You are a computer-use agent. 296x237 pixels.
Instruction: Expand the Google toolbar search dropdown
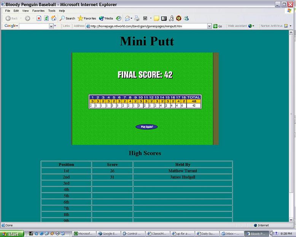(x=51, y=26)
